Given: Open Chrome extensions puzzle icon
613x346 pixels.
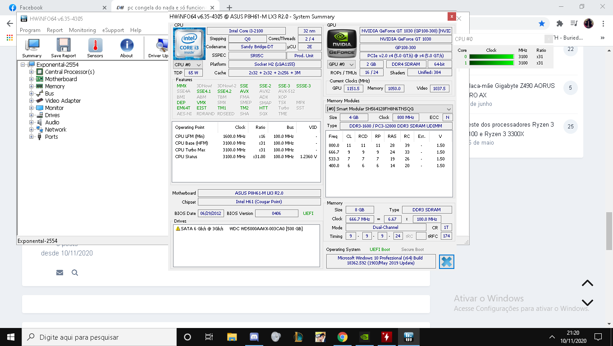Looking at the screenshot, I should (x=560, y=23).
